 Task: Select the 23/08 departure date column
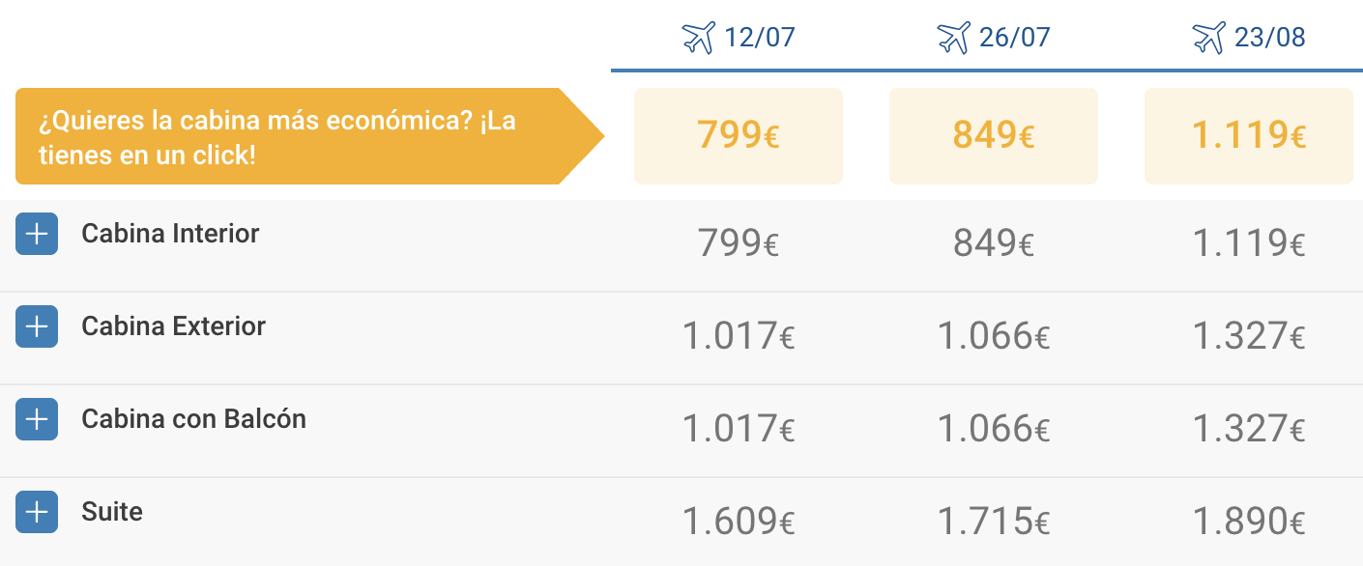[x=1249, y=38]
